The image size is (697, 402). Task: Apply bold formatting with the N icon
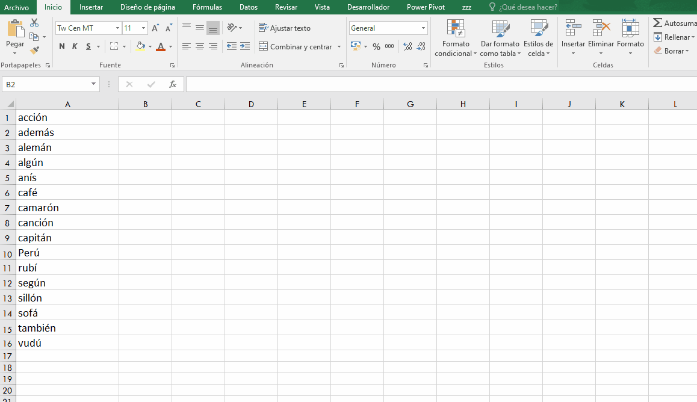click(61, 46)
